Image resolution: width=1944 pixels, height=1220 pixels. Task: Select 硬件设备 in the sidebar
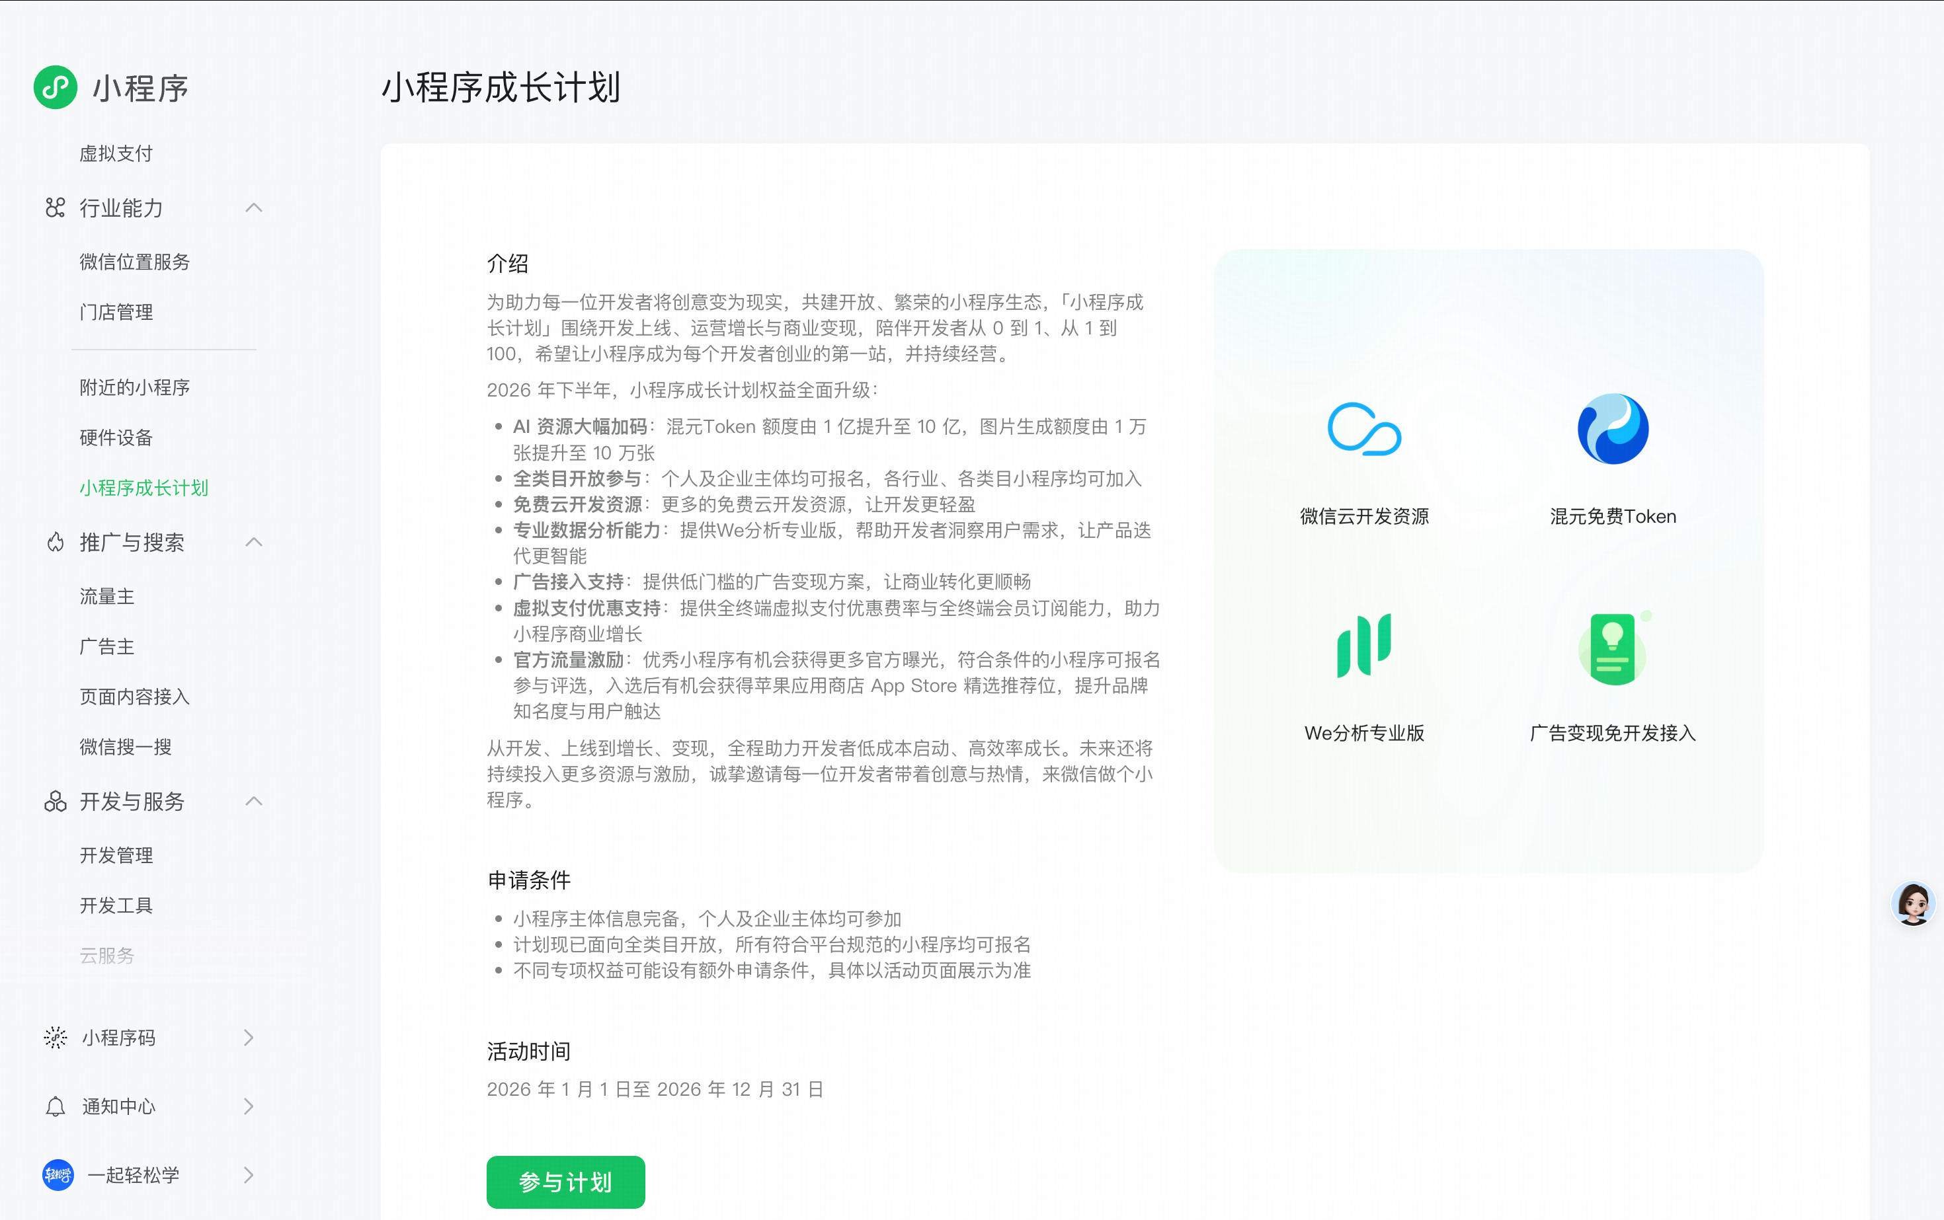tap(116, 438)
